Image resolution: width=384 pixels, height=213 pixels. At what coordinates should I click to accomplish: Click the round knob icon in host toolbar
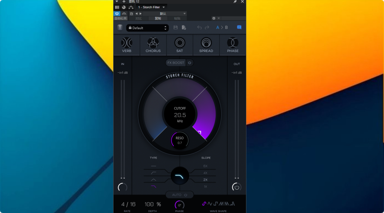tap(124, 7)
